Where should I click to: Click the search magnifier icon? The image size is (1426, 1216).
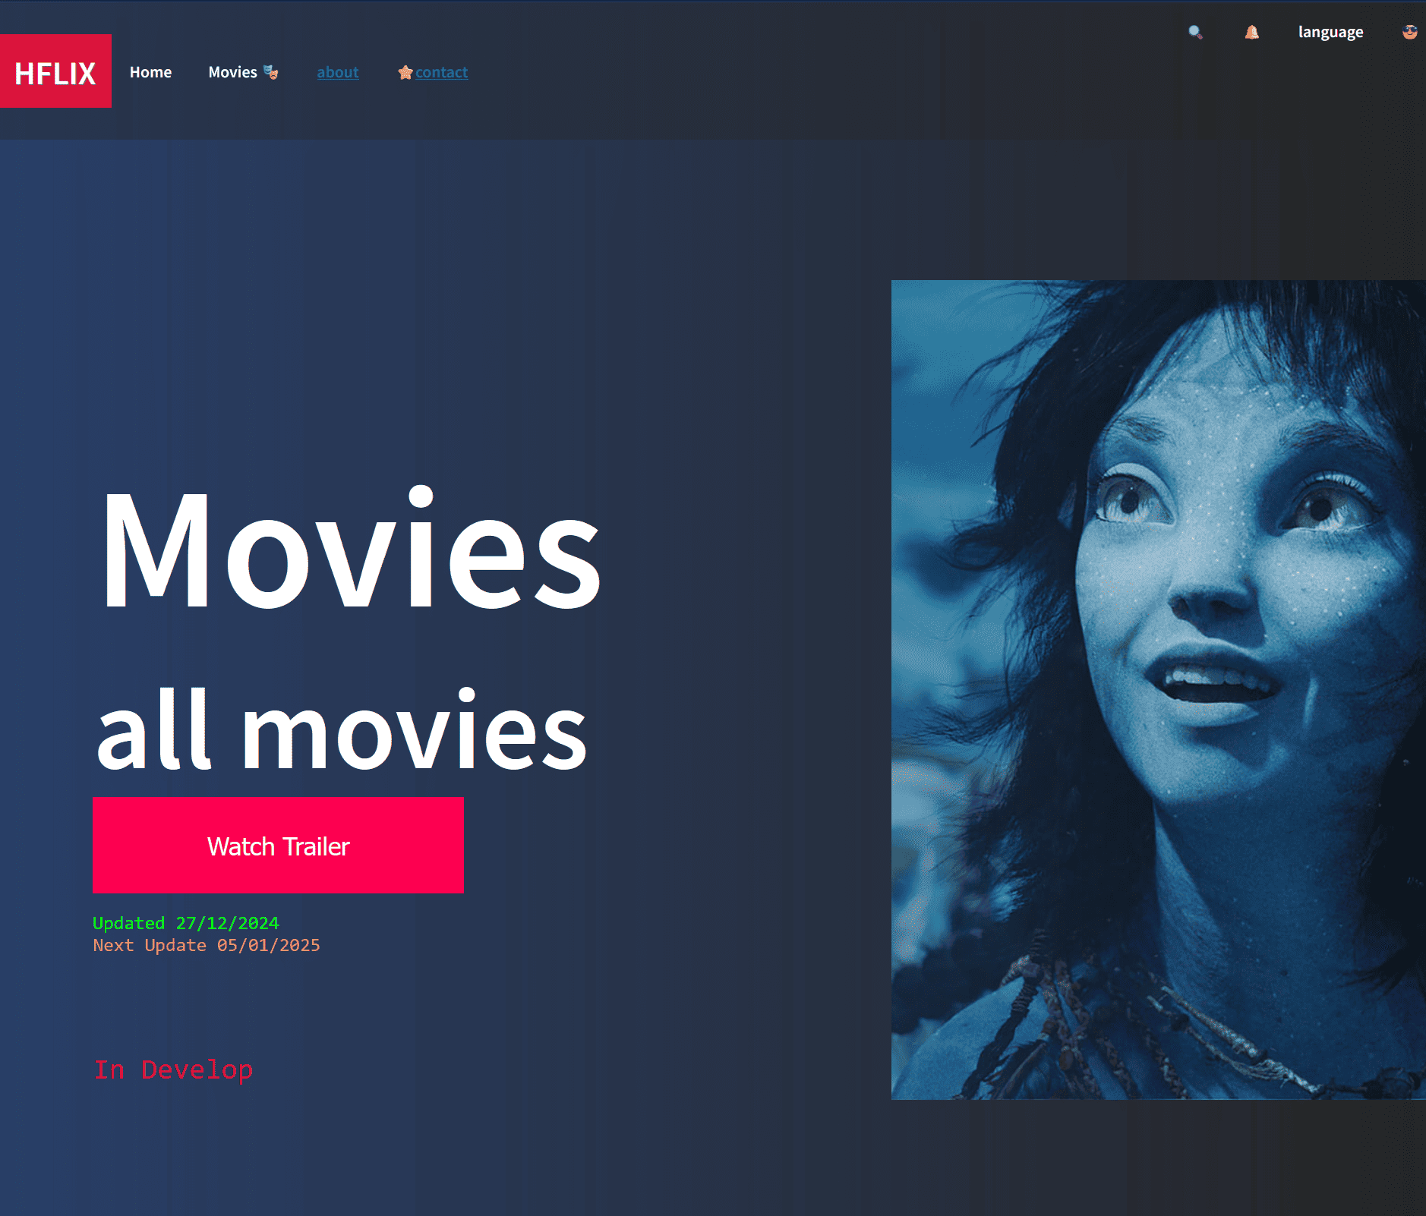(1195, 32)
